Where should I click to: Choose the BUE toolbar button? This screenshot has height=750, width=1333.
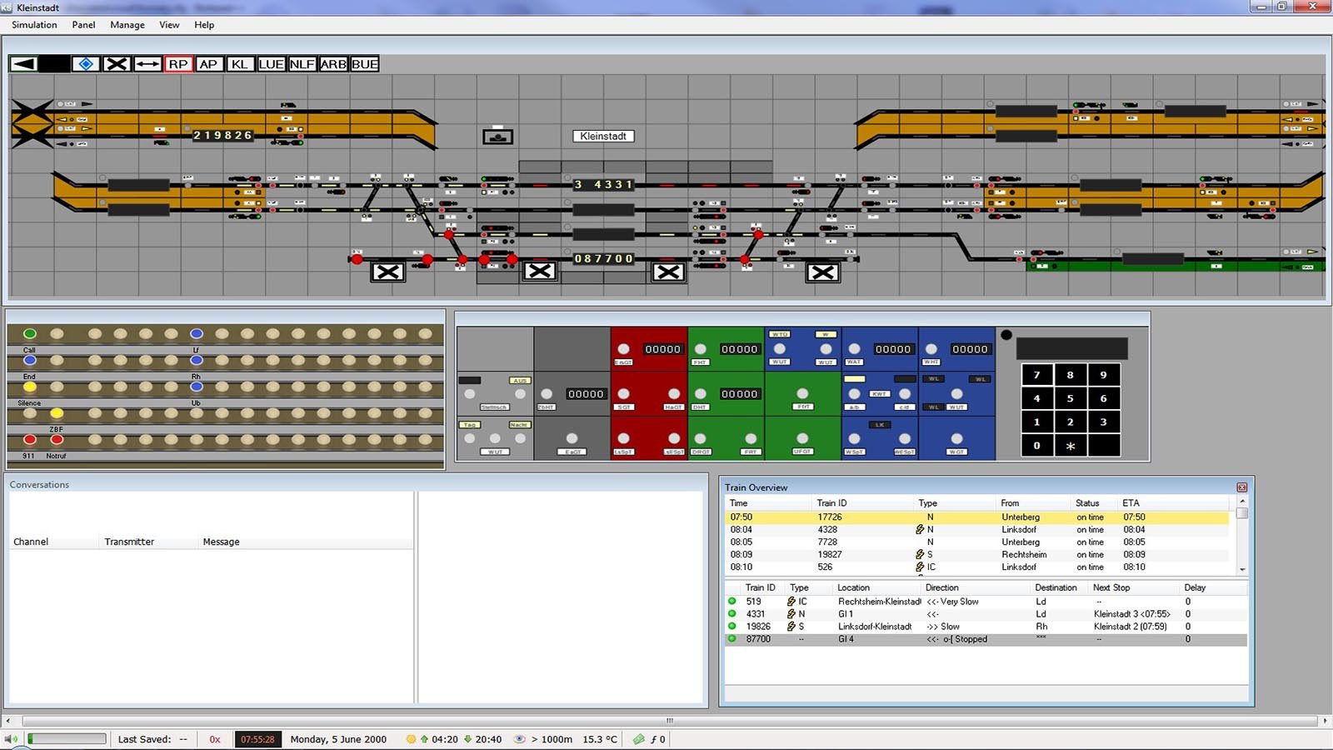point(364,64)
